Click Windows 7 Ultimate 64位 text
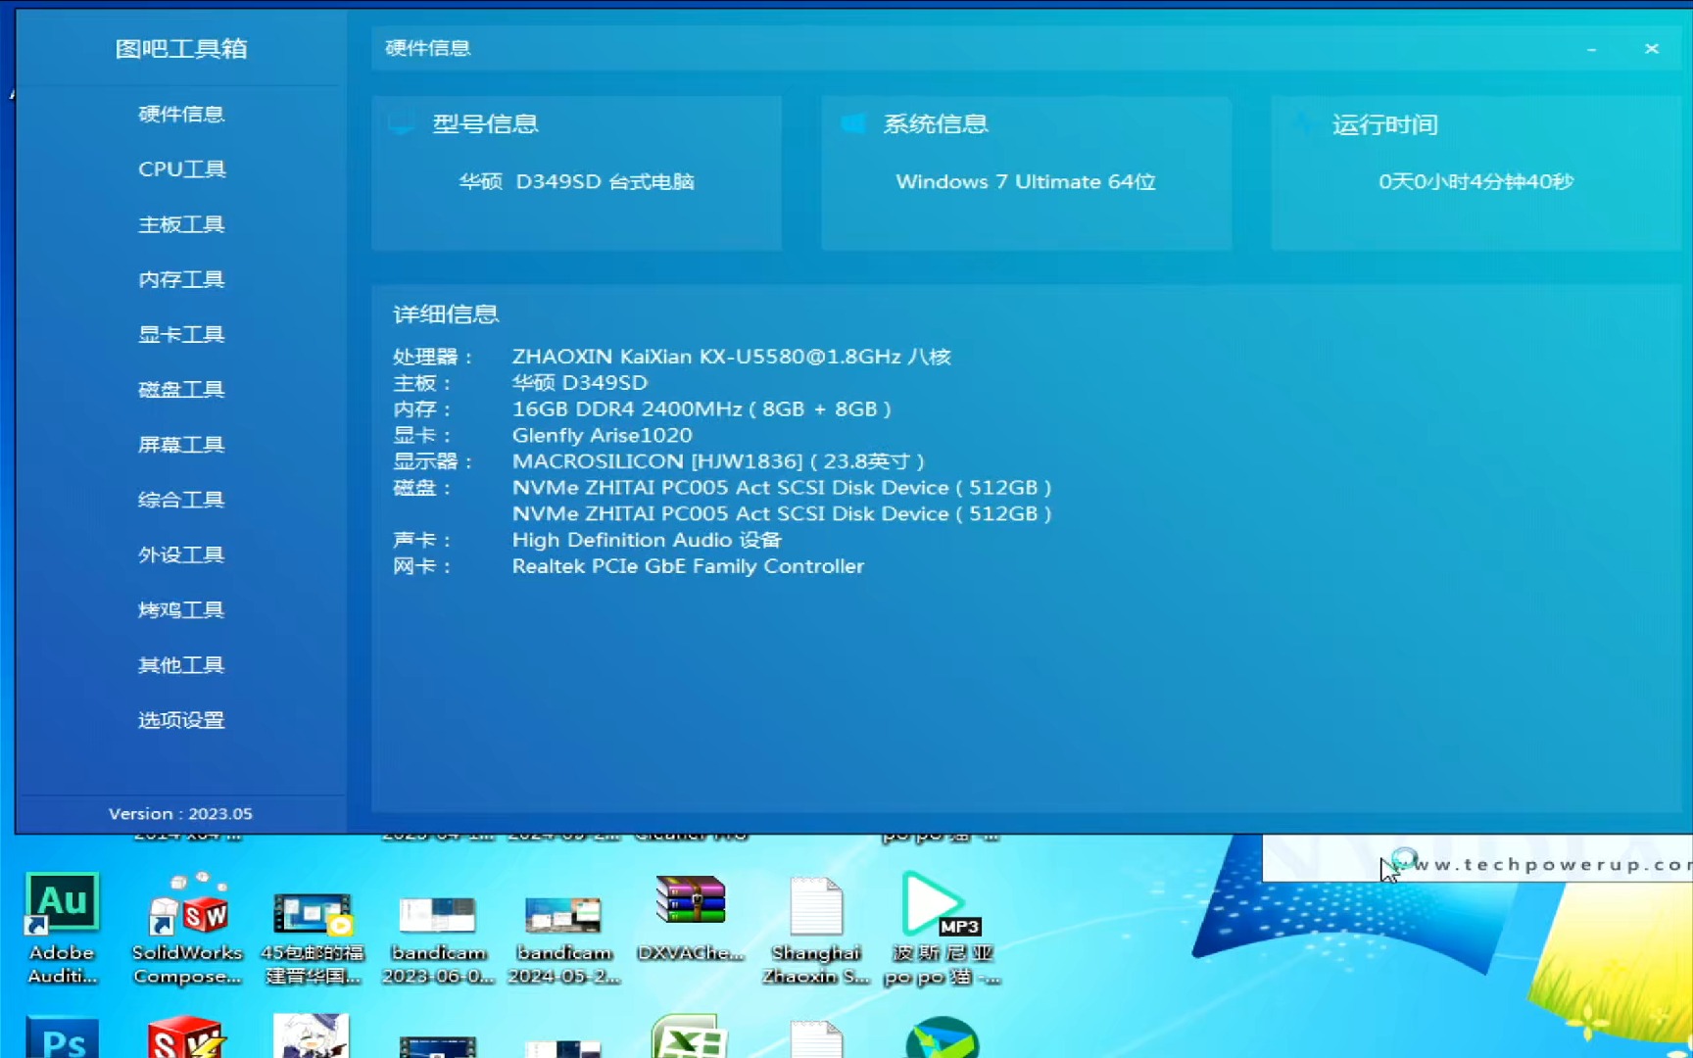The height and width of the screenshot is (1058, 1693). (x=1026, y=182)
